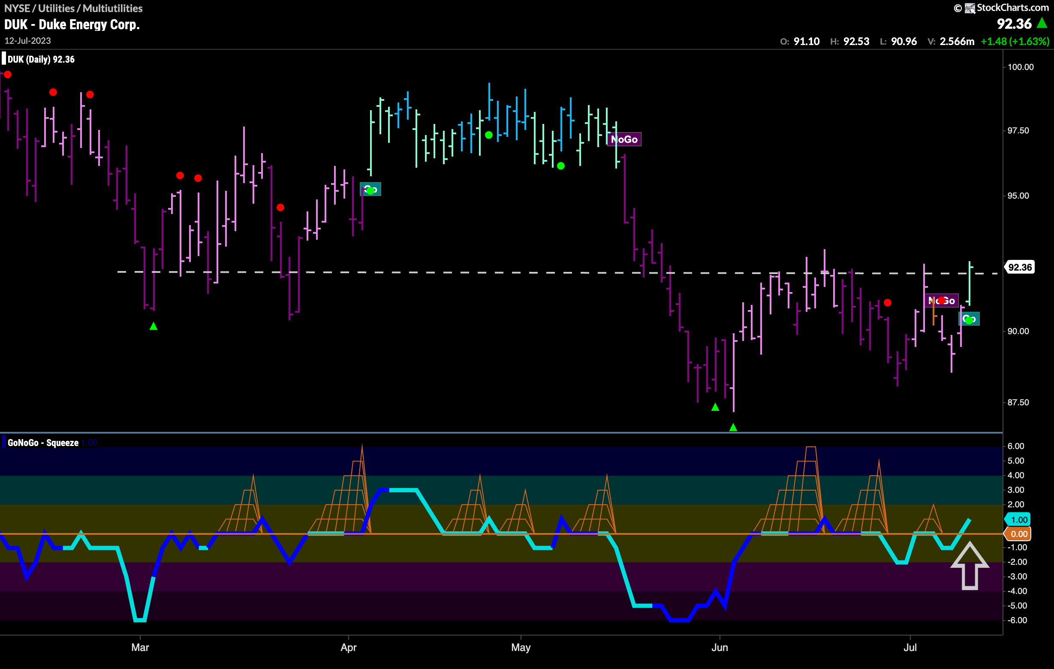
Task: Click the 87.50 price axis label
Action: point(1018,402)
